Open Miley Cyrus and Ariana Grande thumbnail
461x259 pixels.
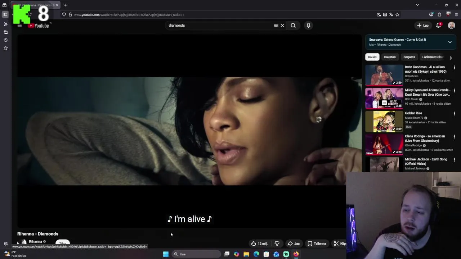tap(384, 98)
